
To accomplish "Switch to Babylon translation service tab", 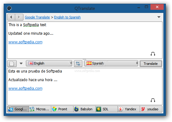I will 84,109.
